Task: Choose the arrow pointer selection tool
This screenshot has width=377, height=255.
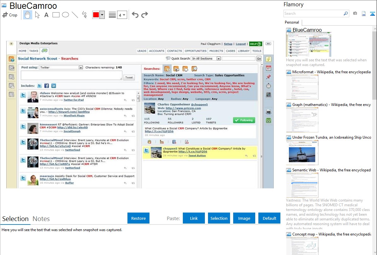Action: pos(37,15)
